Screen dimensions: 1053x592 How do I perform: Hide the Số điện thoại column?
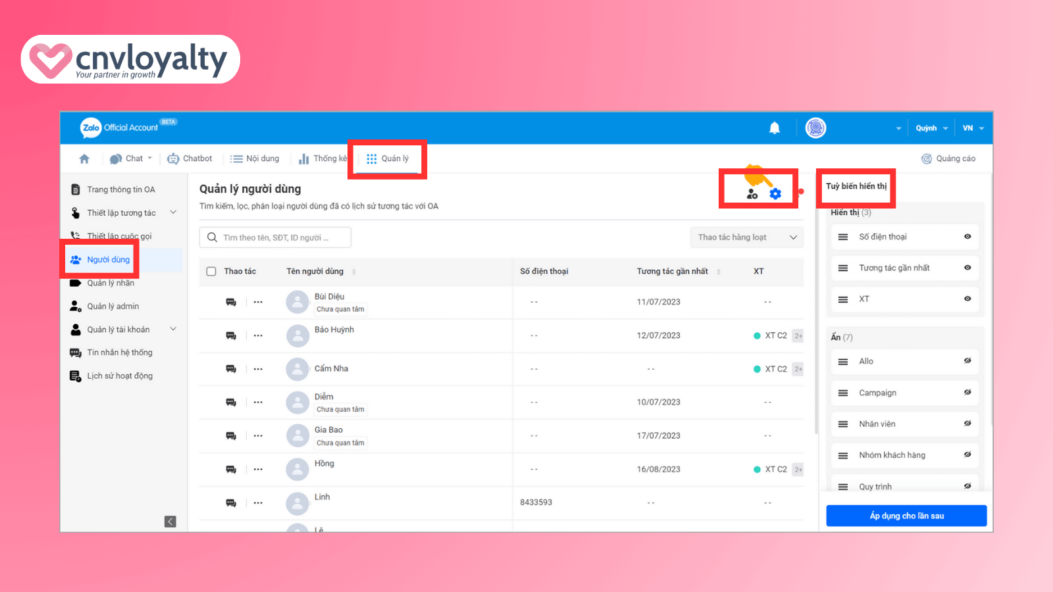pos(967,237)
